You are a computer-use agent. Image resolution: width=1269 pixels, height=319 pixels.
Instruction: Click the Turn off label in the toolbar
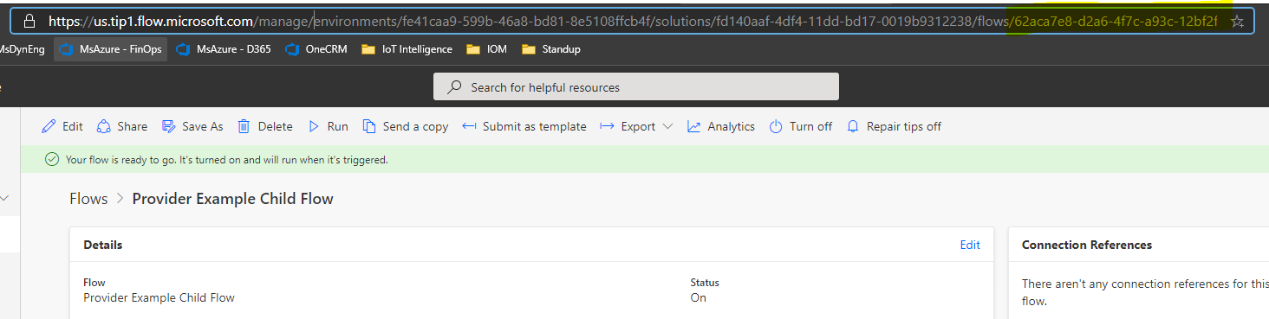810,126
